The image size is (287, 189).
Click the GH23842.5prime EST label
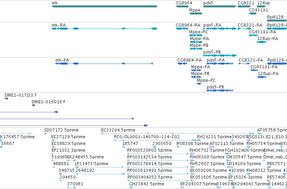[147, 184]
